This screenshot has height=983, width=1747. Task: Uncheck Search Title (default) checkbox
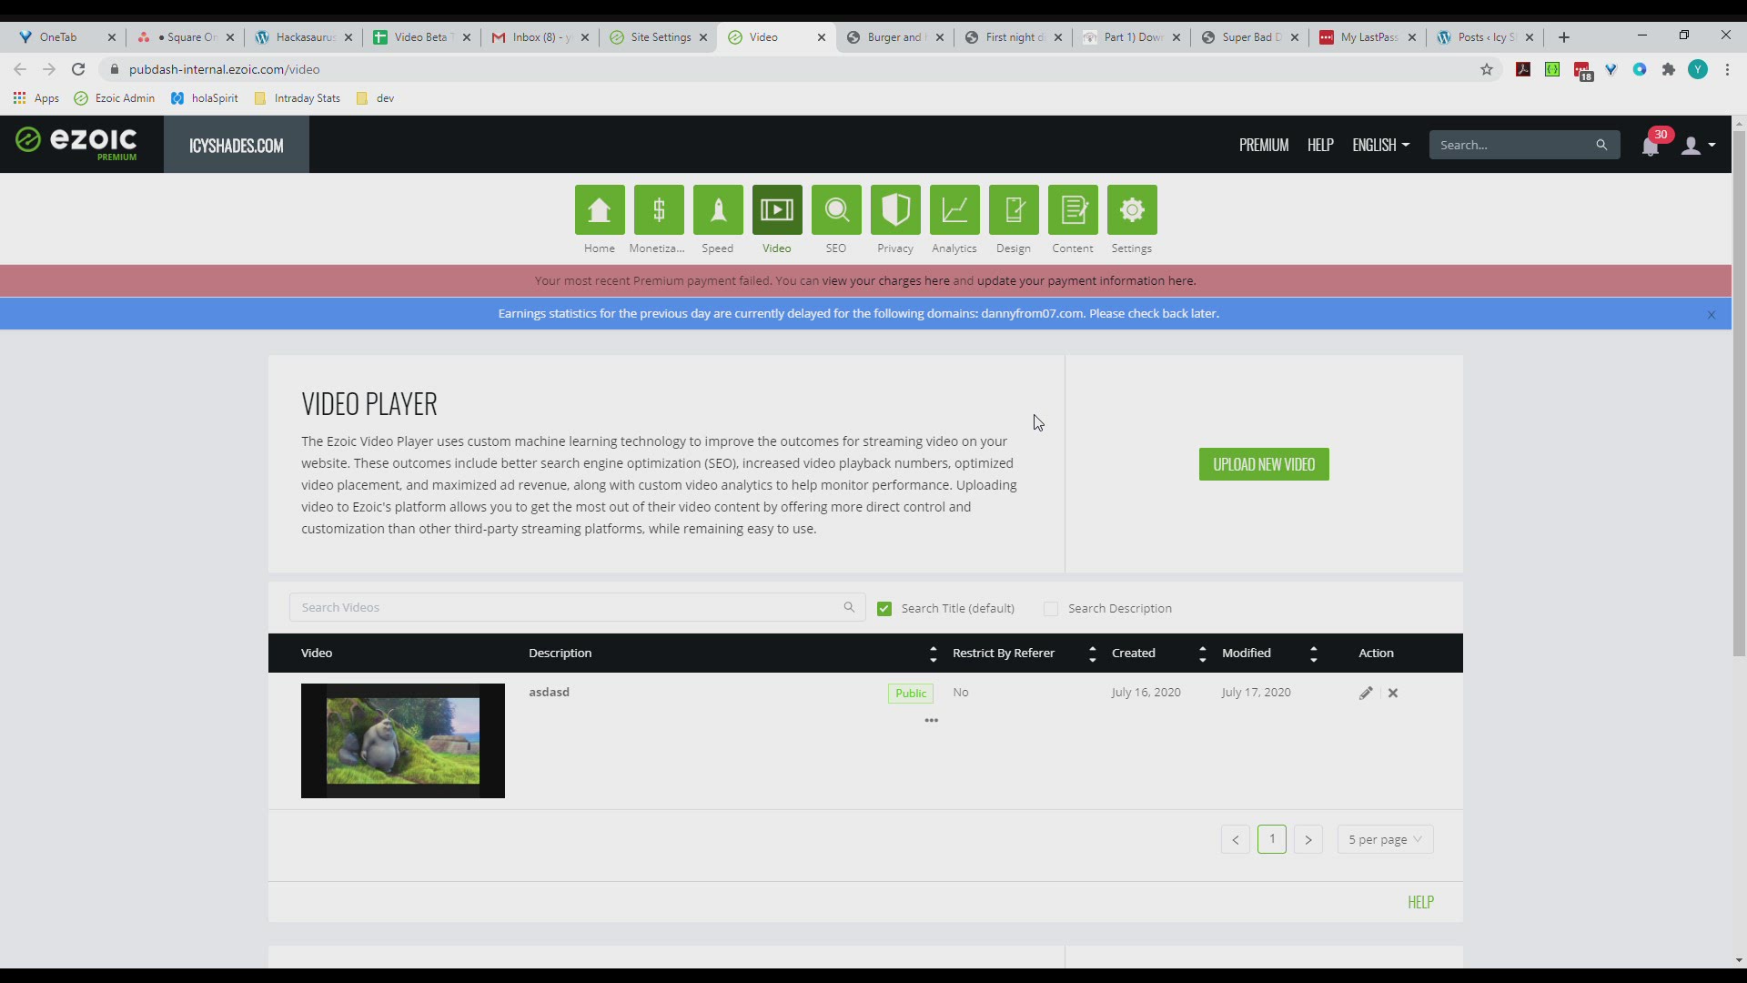point(884,609)
